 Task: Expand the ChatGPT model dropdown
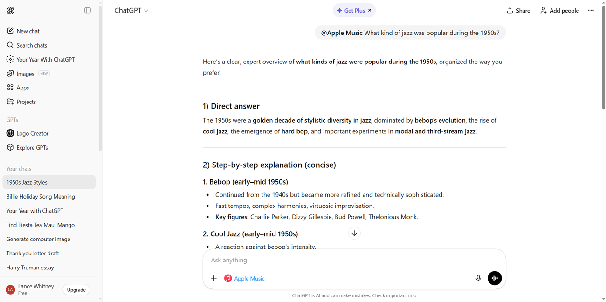(x=131, y=10)
